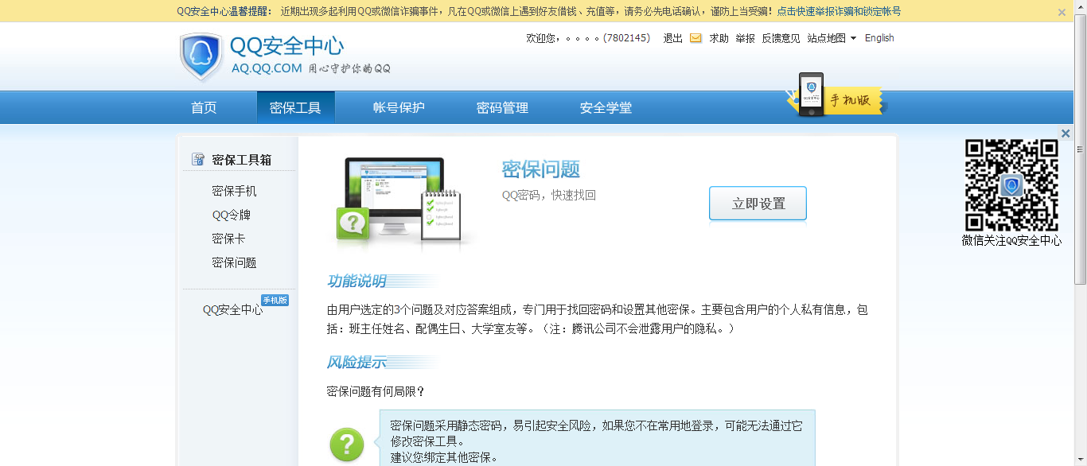Click the scrollbar up arrow
The height and width of the screenshot is (466, 1087).
click(1081, 6)
